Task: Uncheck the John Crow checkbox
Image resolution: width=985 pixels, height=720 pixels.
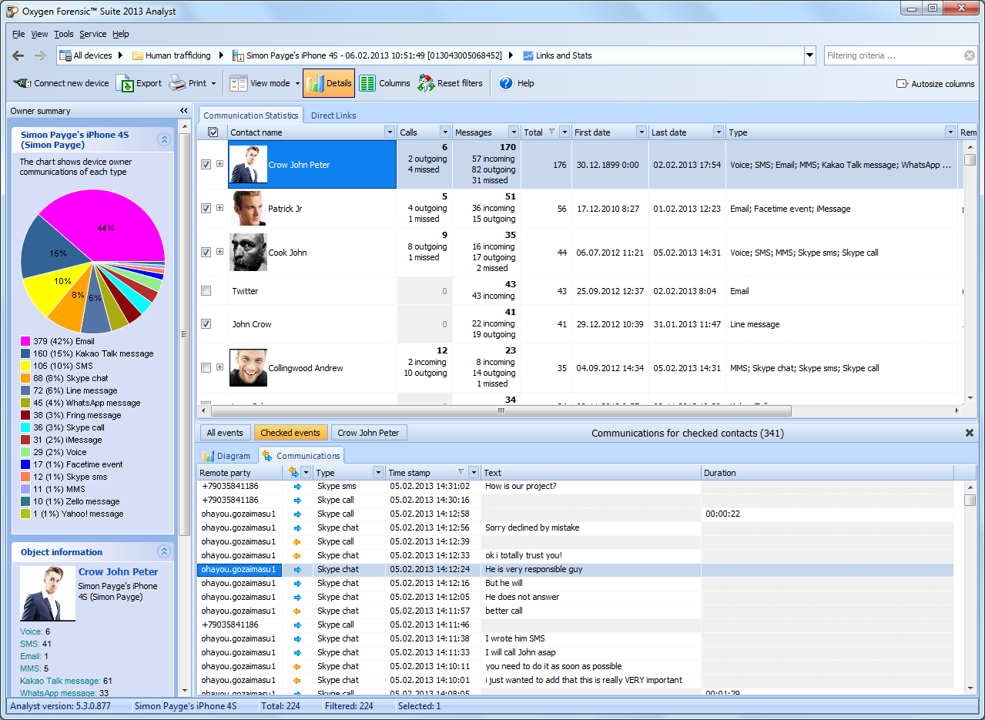Action: point(206,323)
